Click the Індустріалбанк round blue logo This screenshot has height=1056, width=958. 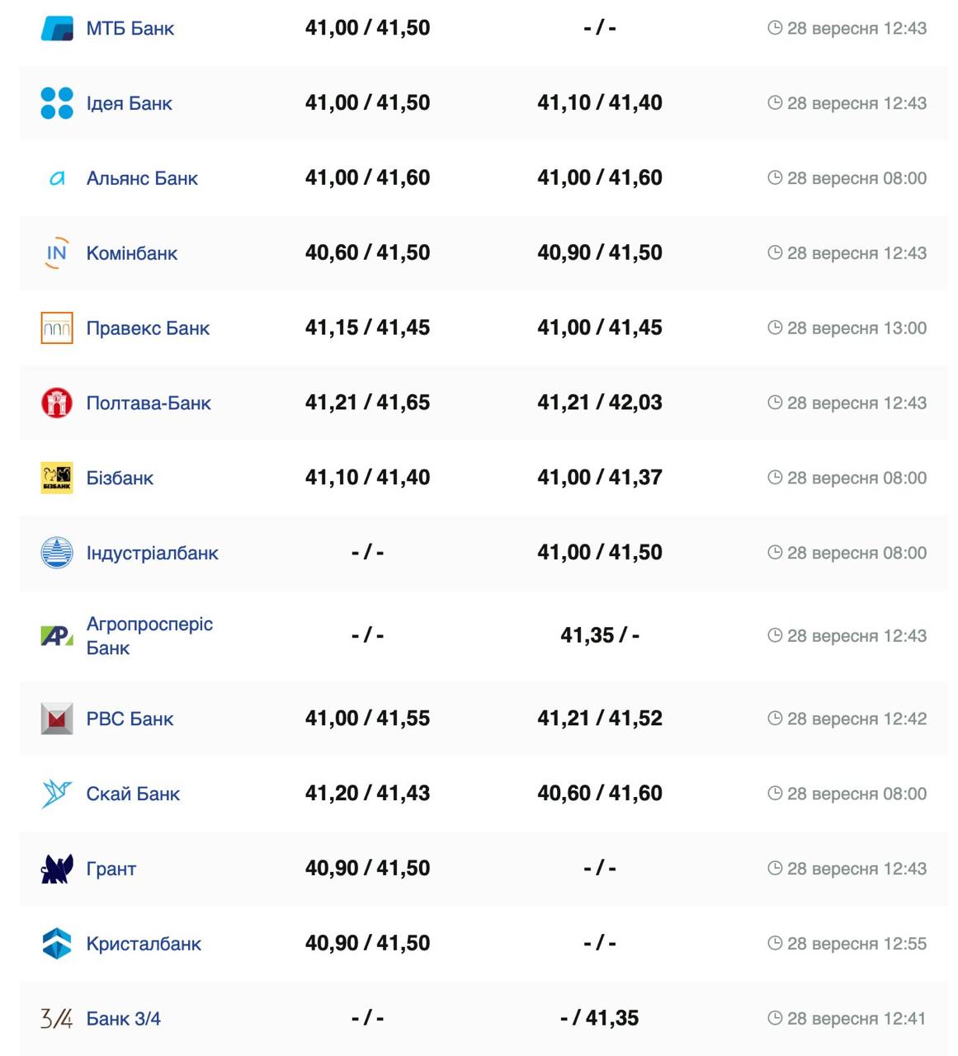(x=57, y=553)
